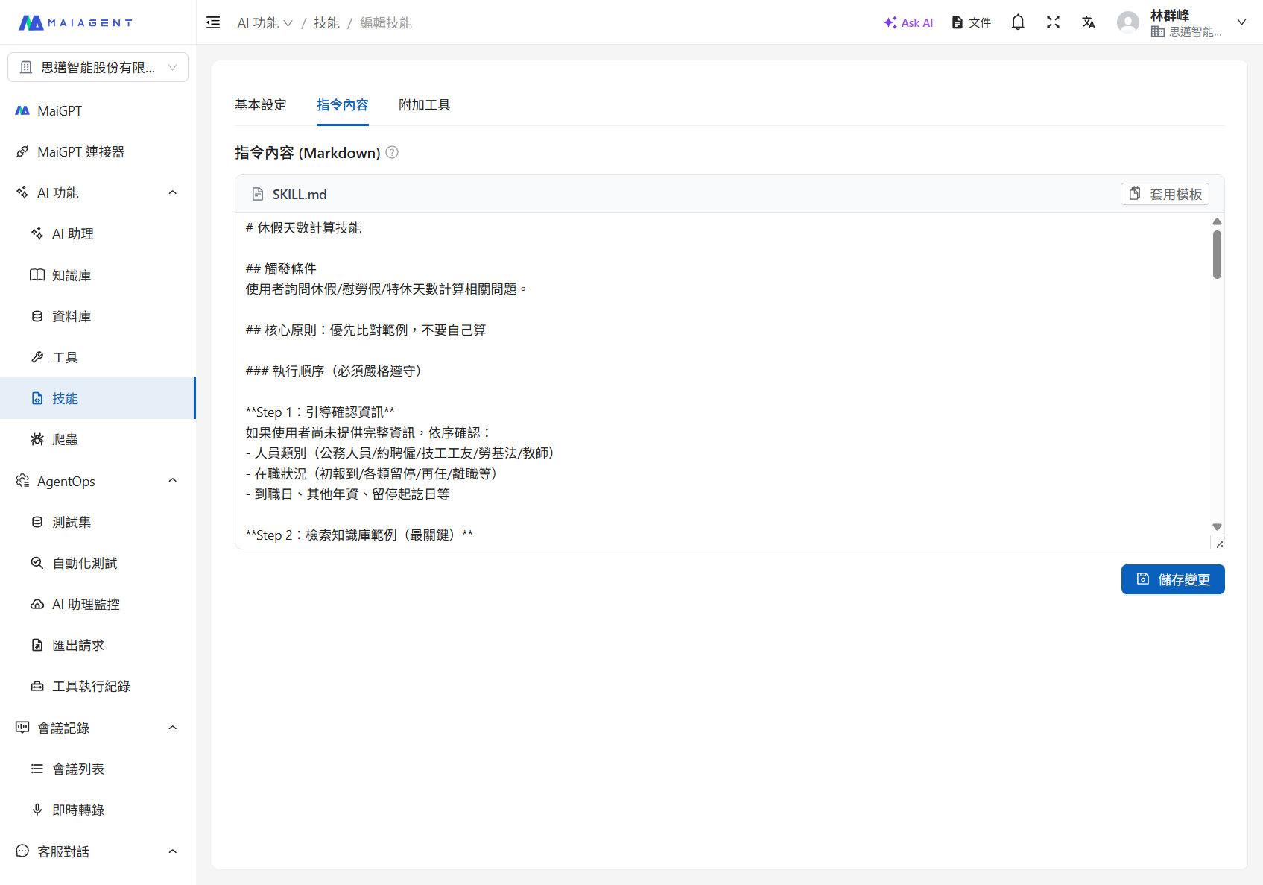Click the Ask AI sparkle button
This screenshot has height=885, width=1263.
pyautogui.click(x=908, y=22)
